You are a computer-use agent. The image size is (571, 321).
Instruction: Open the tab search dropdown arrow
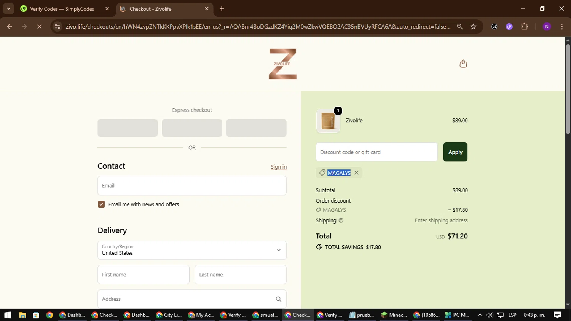point(8,9)
